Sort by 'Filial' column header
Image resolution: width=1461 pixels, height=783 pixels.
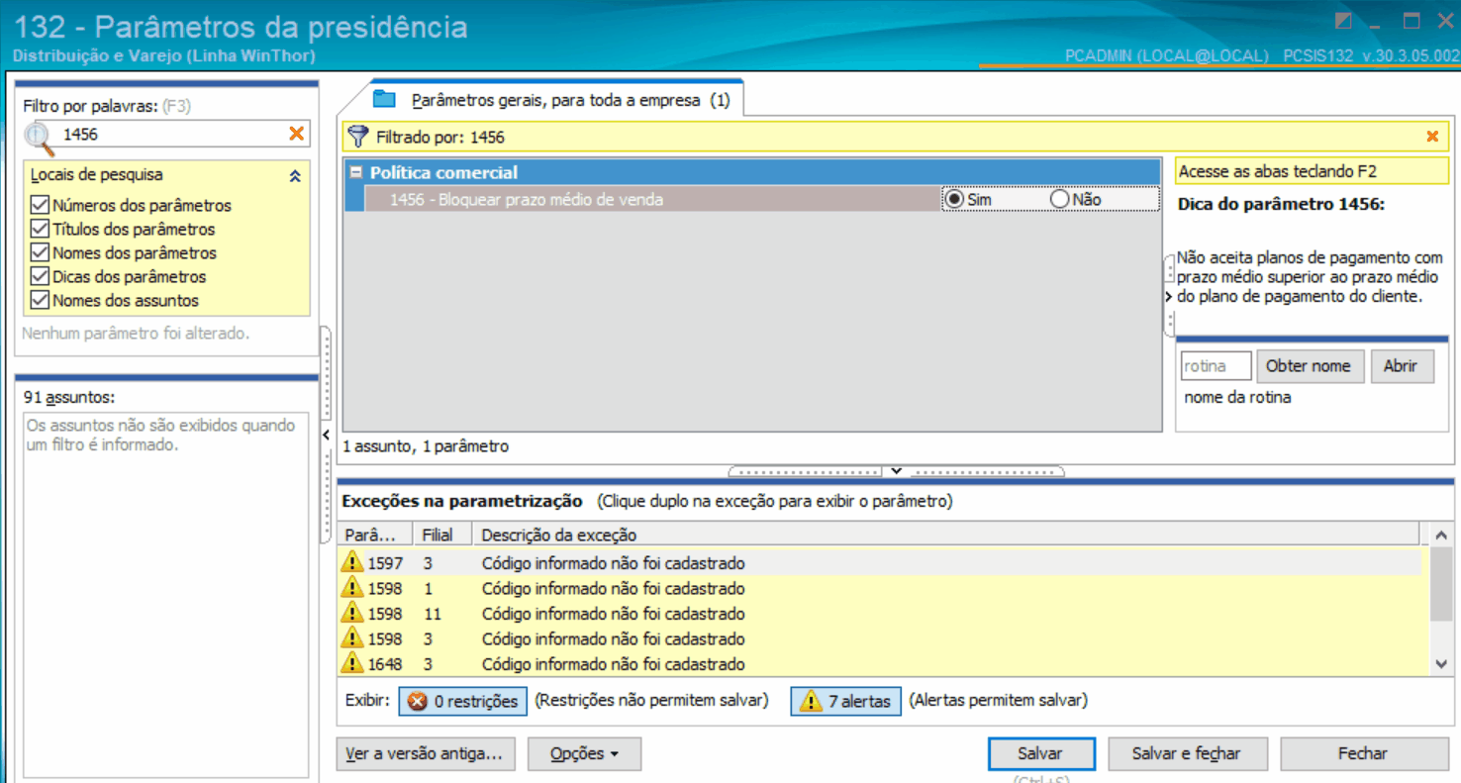tap(441, 536)
